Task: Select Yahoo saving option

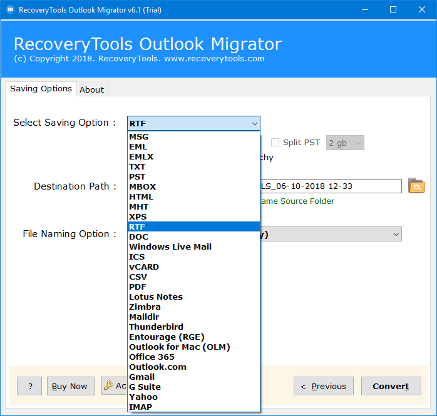Action: pos(193,397)
